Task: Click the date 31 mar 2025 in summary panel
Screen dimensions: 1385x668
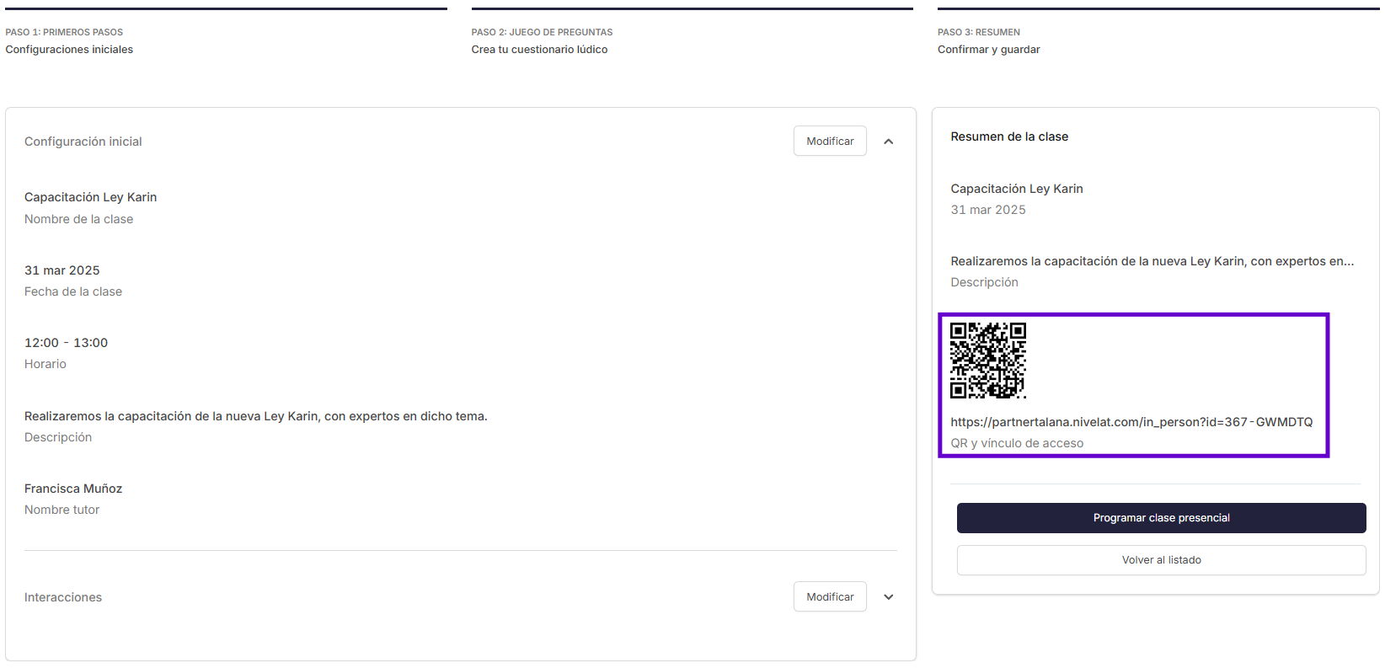Action: pyautogui.click(x=988, y=210)
